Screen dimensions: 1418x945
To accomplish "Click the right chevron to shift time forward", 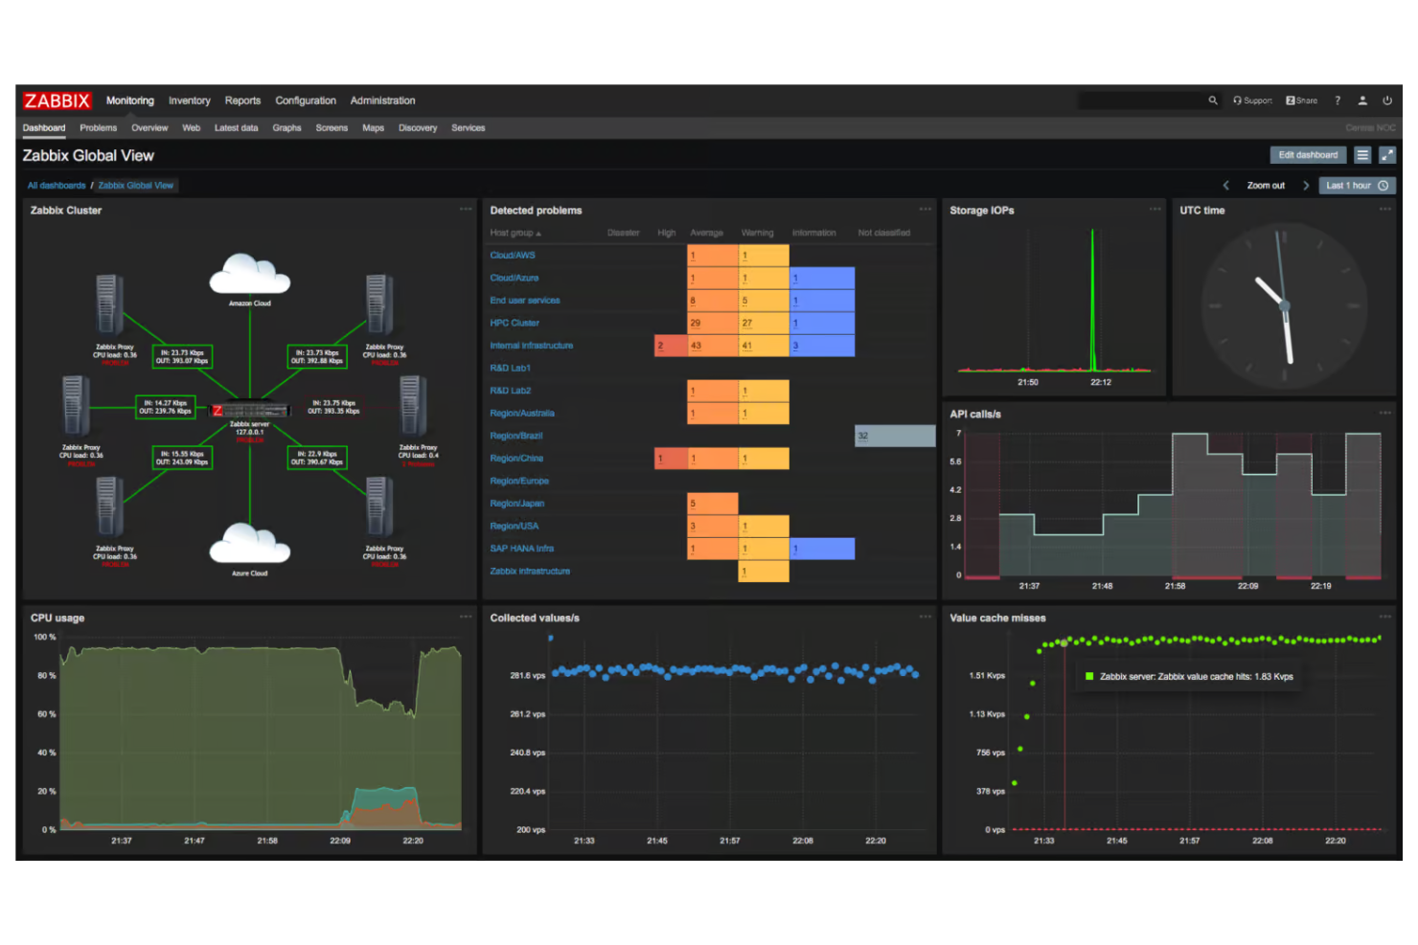I will coord(1306,186).
